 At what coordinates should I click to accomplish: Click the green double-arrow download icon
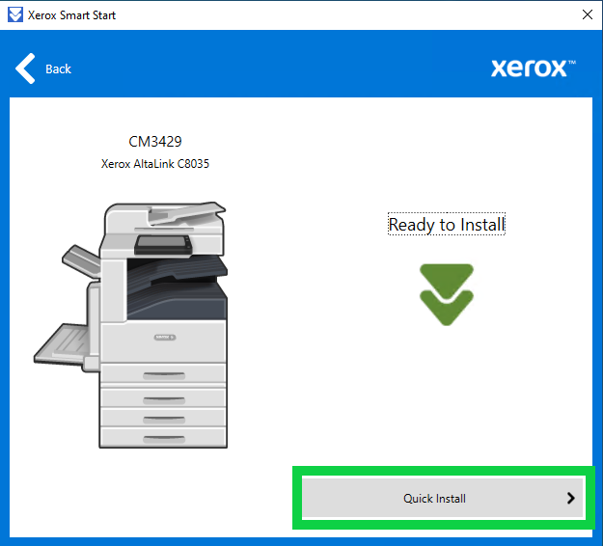point(447,294)
